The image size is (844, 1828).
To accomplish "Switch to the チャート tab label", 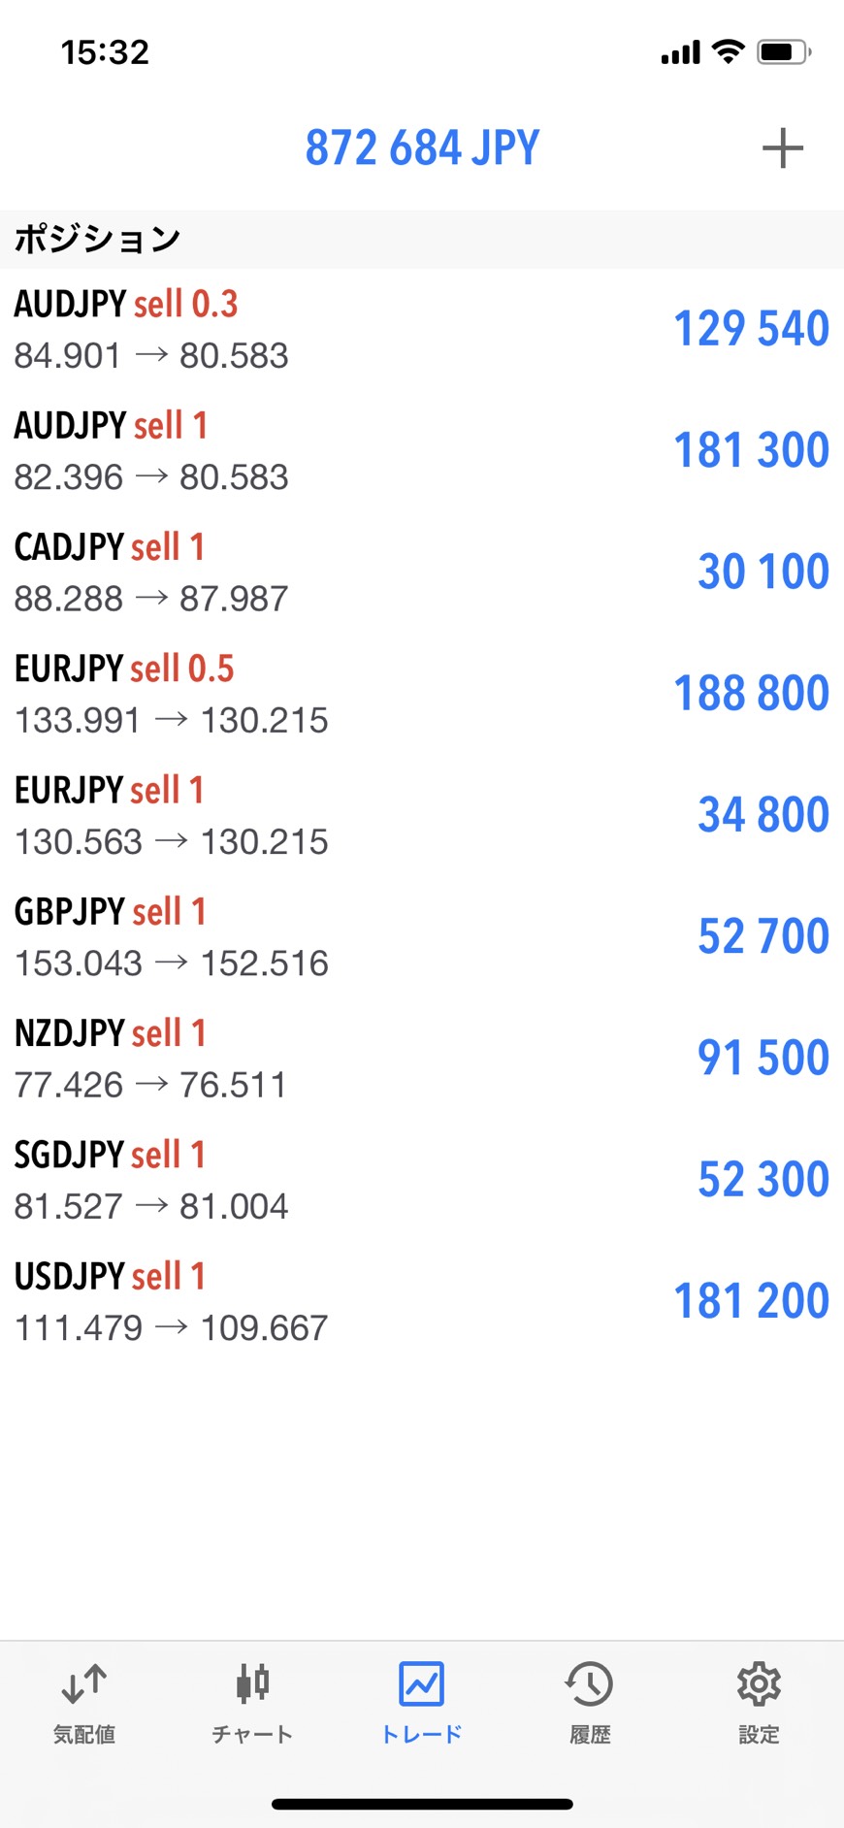I will [x=252, y=1734].
